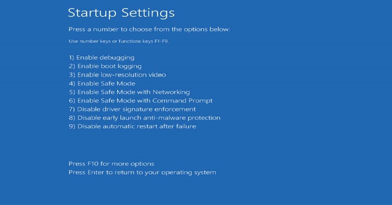This screenshot has height=205, width=392.
Task: Click the Startup Settings title
Action: (122, 13)
